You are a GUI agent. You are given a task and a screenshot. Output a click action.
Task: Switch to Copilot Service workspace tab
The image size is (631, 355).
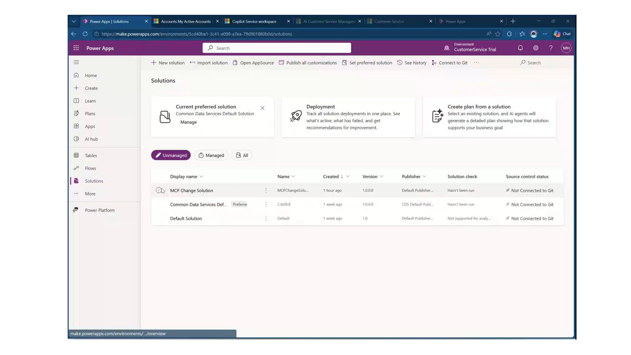(254, 21)
